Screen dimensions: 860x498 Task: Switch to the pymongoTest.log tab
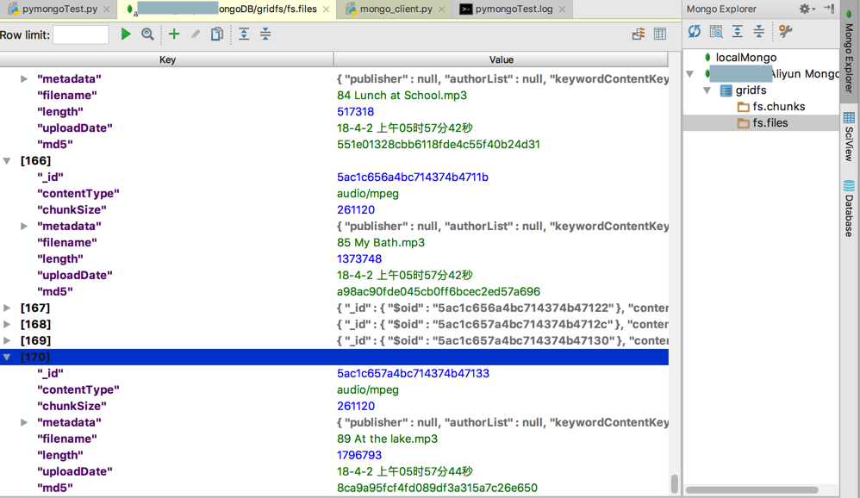click(x=514, y=9)
